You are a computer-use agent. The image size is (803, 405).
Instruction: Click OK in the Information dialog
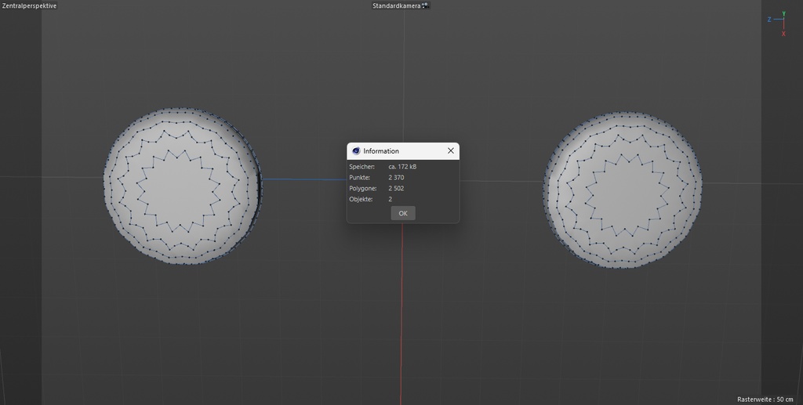point(402,213)
